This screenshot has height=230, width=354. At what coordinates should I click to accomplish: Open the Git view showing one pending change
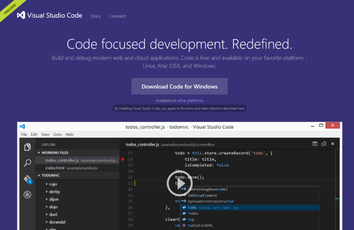(27, 179)
